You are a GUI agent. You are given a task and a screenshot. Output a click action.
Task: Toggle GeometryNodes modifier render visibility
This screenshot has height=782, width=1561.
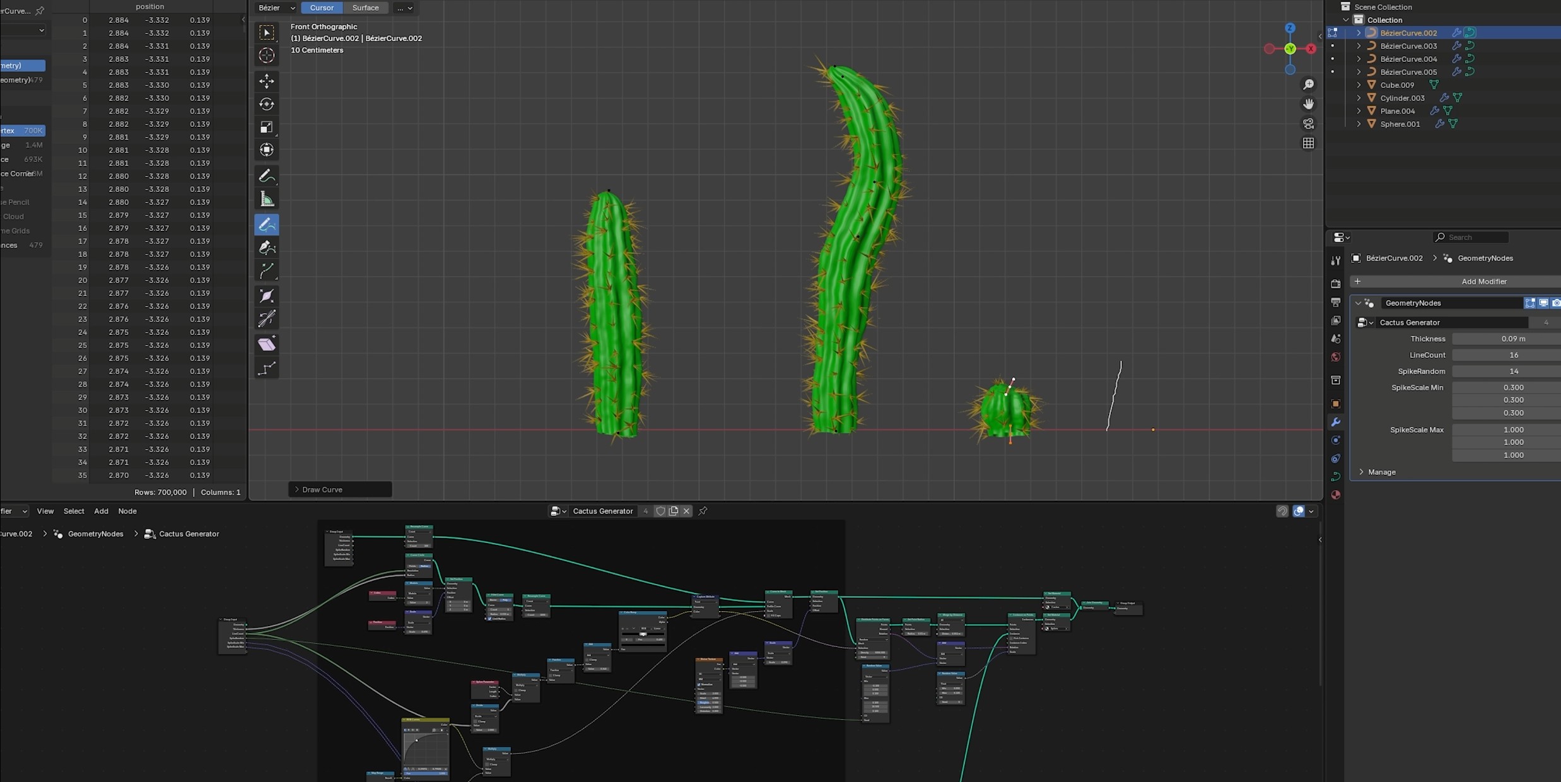(x=1556, y=303)
